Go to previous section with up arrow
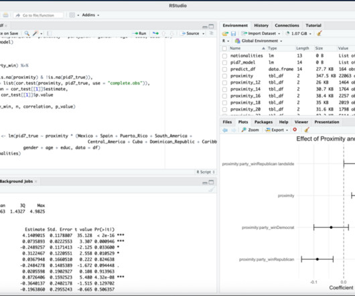Screen dimensions: 355x296 (164, 33)
